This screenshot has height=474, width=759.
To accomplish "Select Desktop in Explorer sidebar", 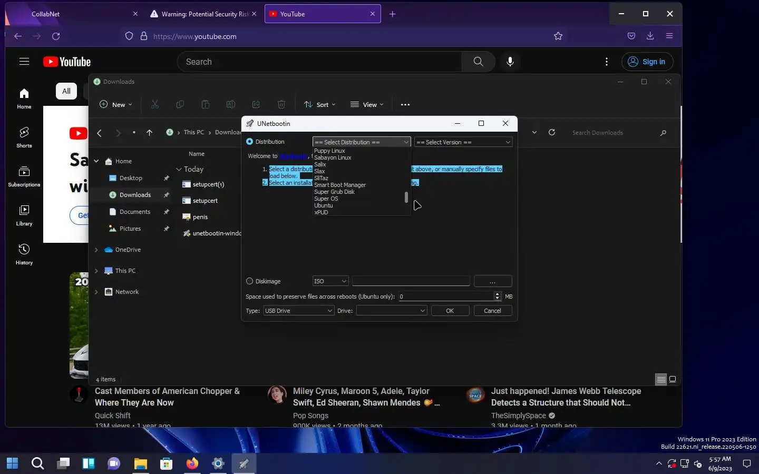I will point(131,178).
